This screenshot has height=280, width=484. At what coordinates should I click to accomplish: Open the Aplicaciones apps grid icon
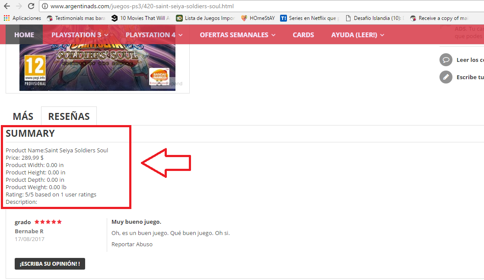coord(7,18)
